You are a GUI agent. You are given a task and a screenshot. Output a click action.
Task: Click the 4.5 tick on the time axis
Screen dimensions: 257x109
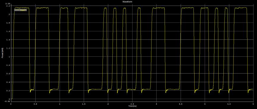[229, 104]
